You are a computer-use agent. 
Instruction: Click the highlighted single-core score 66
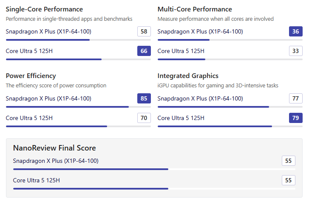pyautogui.click(x=144, y=51)
